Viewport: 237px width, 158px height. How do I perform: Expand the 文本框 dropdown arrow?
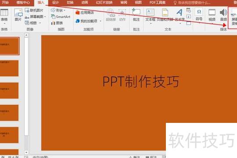coord(151,23)
